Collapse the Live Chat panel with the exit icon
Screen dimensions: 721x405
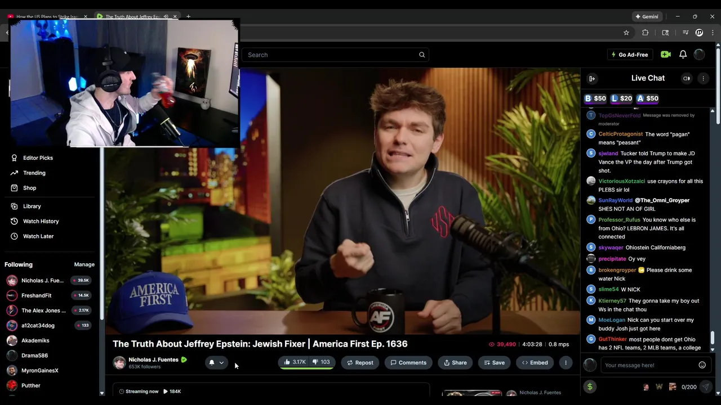click(x=592, y=79)
